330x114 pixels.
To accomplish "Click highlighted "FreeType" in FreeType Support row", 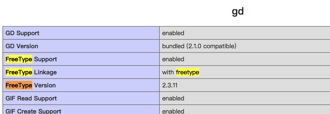I will pos(19,59).
